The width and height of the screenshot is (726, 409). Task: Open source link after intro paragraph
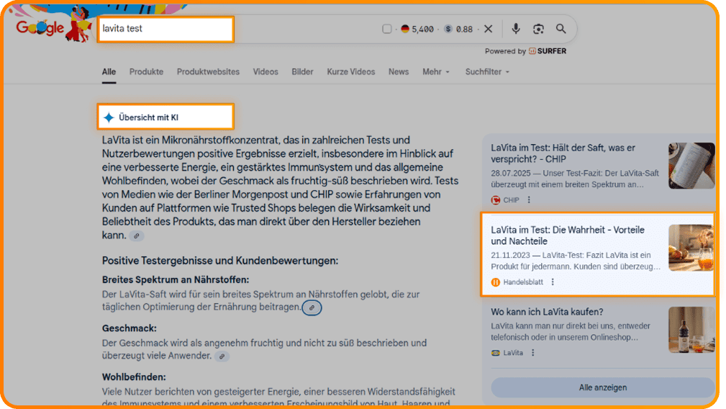pyautogui.click(x=136, y=235)
